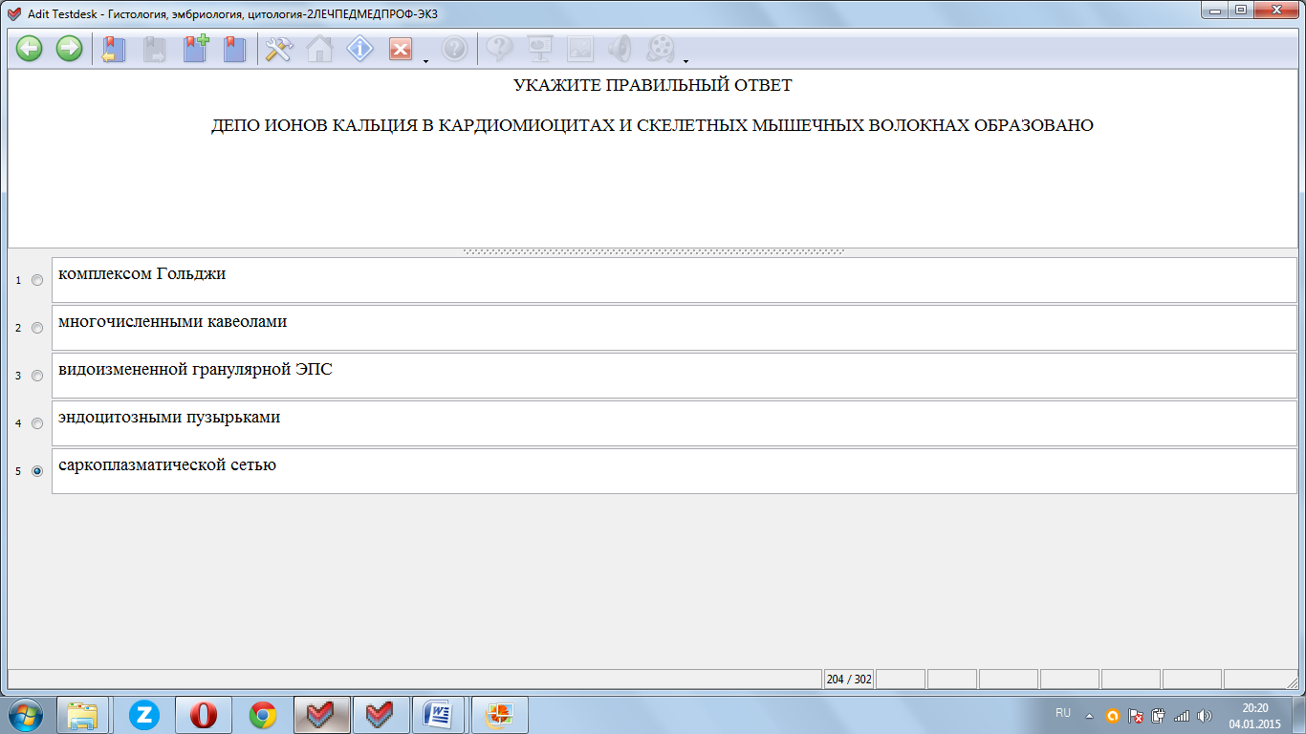
Task: Select radio button for answer 3
Action: tap(37, 376)
